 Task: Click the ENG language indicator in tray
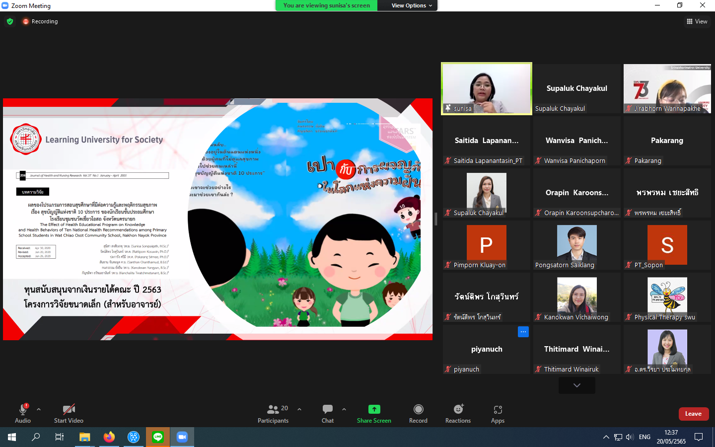644,437
